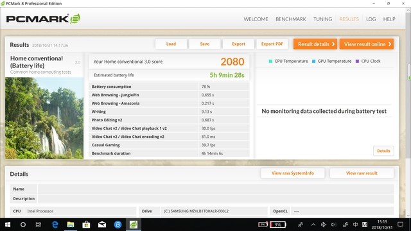The height and width of the screenshot is (231, 411).
Task: Open File Explorer from the taskbar
Action: [x=71, y=225]
